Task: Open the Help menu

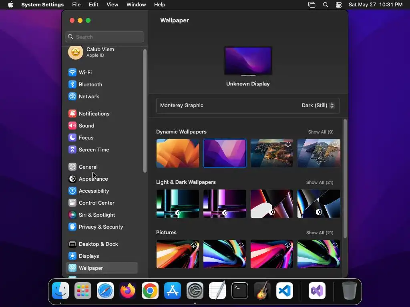Action: [159, 5]
